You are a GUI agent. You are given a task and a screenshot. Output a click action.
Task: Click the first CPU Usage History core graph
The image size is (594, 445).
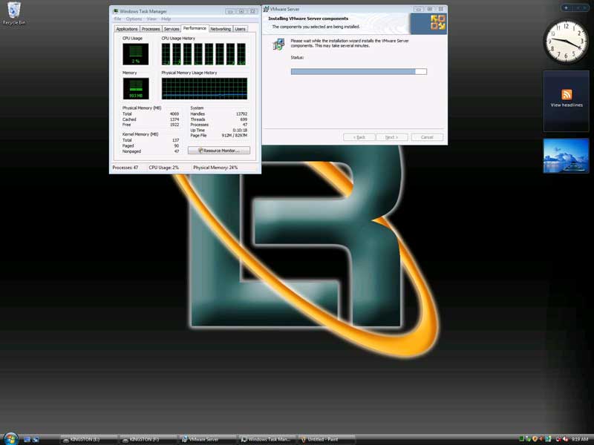(x=166, y=53)
